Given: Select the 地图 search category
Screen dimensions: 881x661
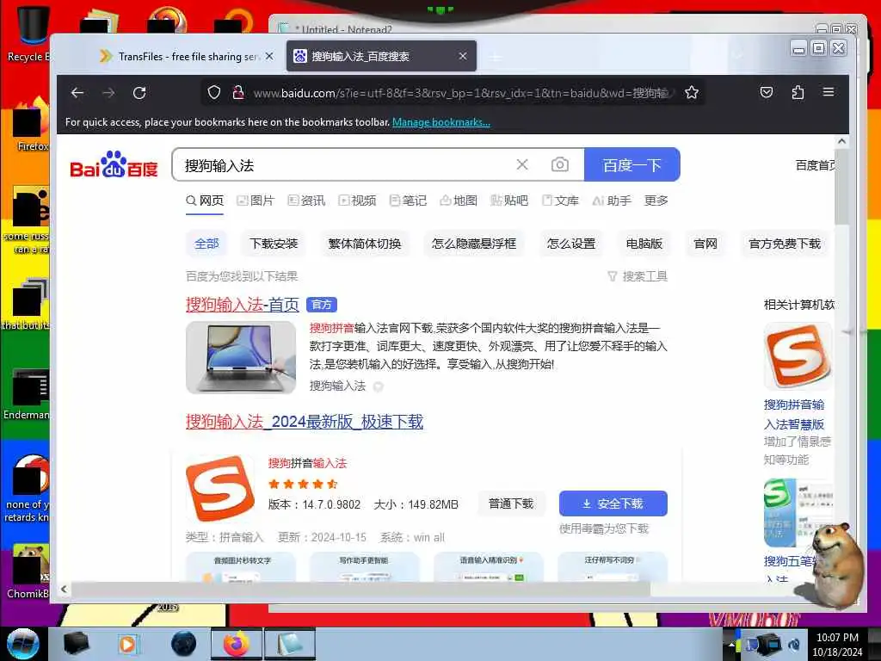Looking at the screenshot, I should click(x=459, y=201).
